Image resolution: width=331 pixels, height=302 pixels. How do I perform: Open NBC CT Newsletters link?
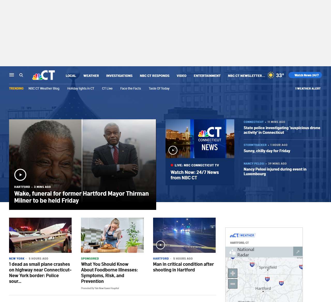[x=246, y=76]
